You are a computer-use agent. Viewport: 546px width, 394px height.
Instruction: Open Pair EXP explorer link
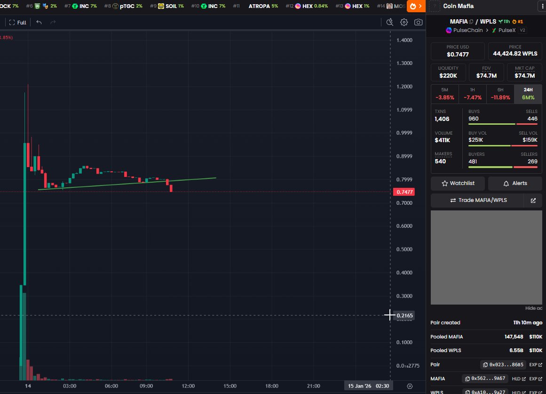pyautogui.click(x=536, y=365)
